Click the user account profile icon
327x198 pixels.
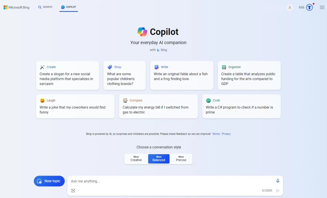point(290,7)
